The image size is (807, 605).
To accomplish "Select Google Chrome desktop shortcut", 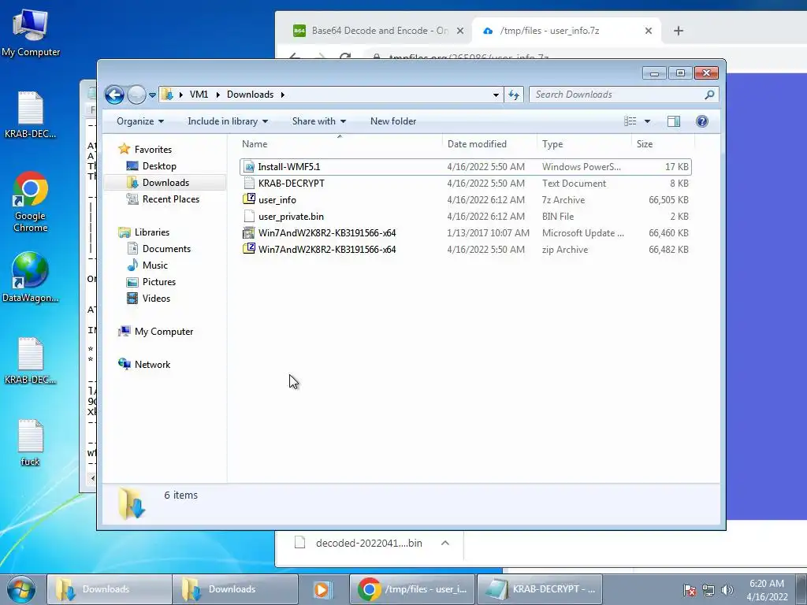I will (x=31, y=202).
